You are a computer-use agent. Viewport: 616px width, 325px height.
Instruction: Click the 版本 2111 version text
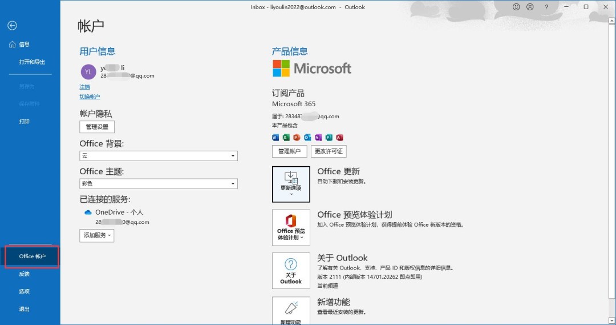click(x=370, y=277)
